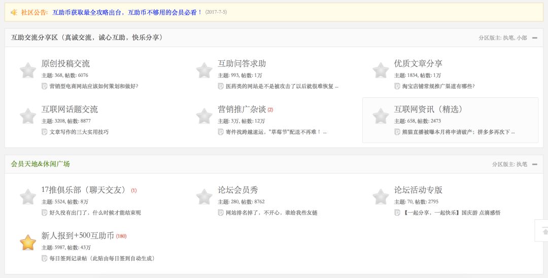548x278 pixels.
Task: Open the 互助问答求助 forum
Action: (242, 63)
